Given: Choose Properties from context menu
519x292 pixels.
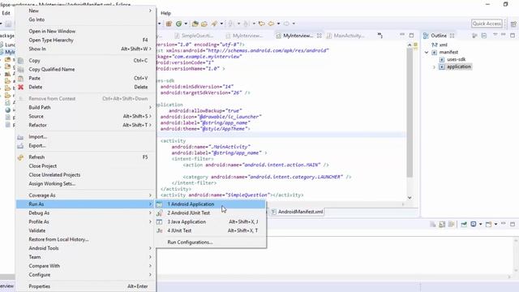Looking at the screenshot, I should click(86, 286).
